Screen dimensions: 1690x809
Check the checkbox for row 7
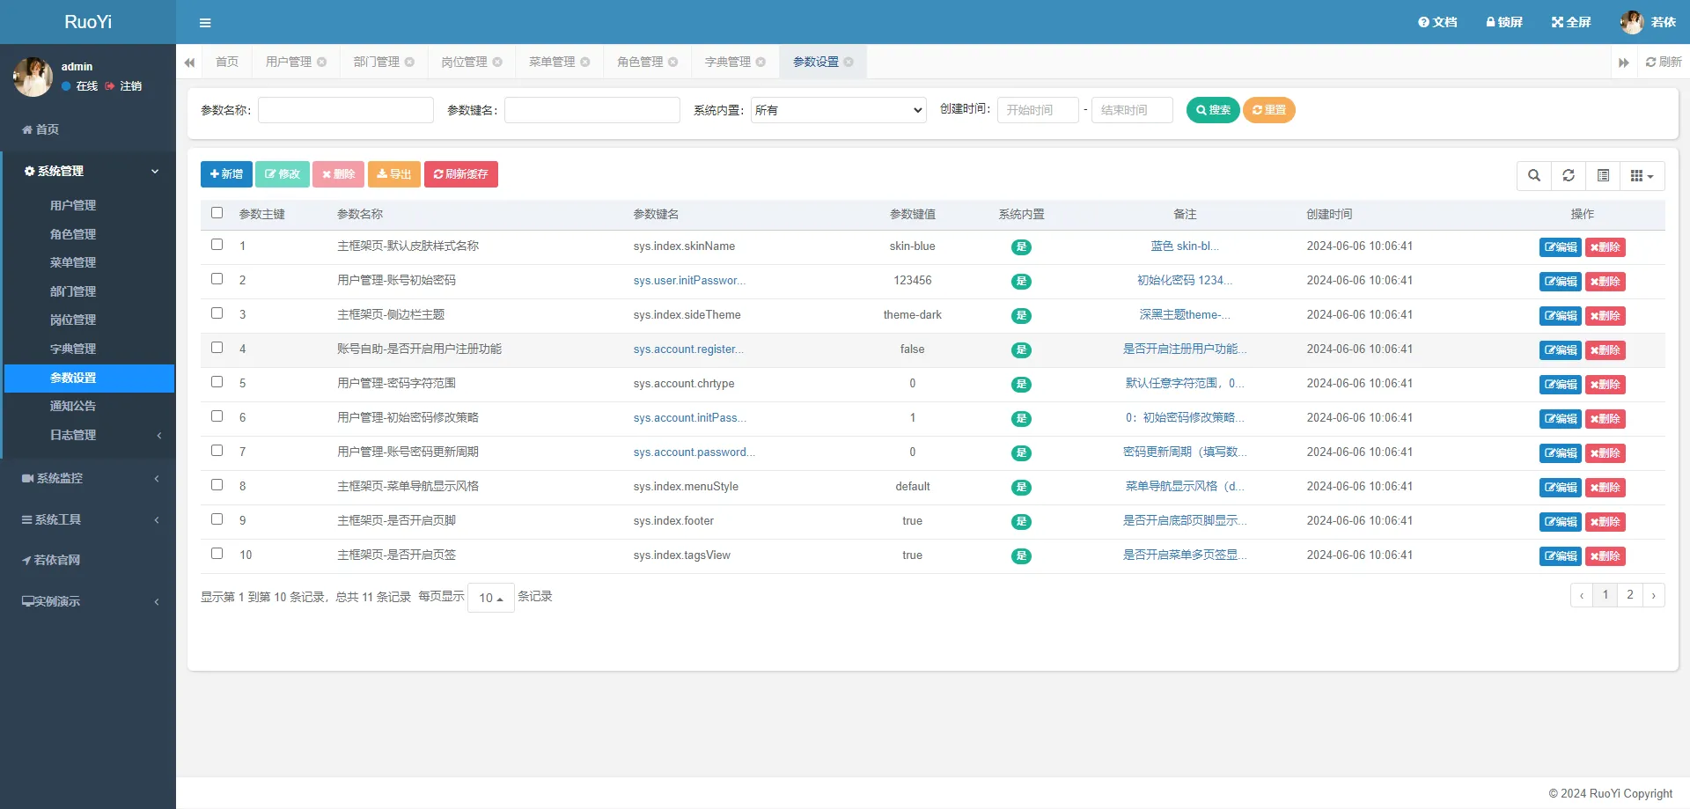point(217,451)
